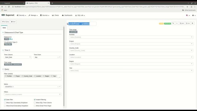197x111 pixels.
Task: Remove the Country_Code filter control tag
Action: tap(22, 76)
